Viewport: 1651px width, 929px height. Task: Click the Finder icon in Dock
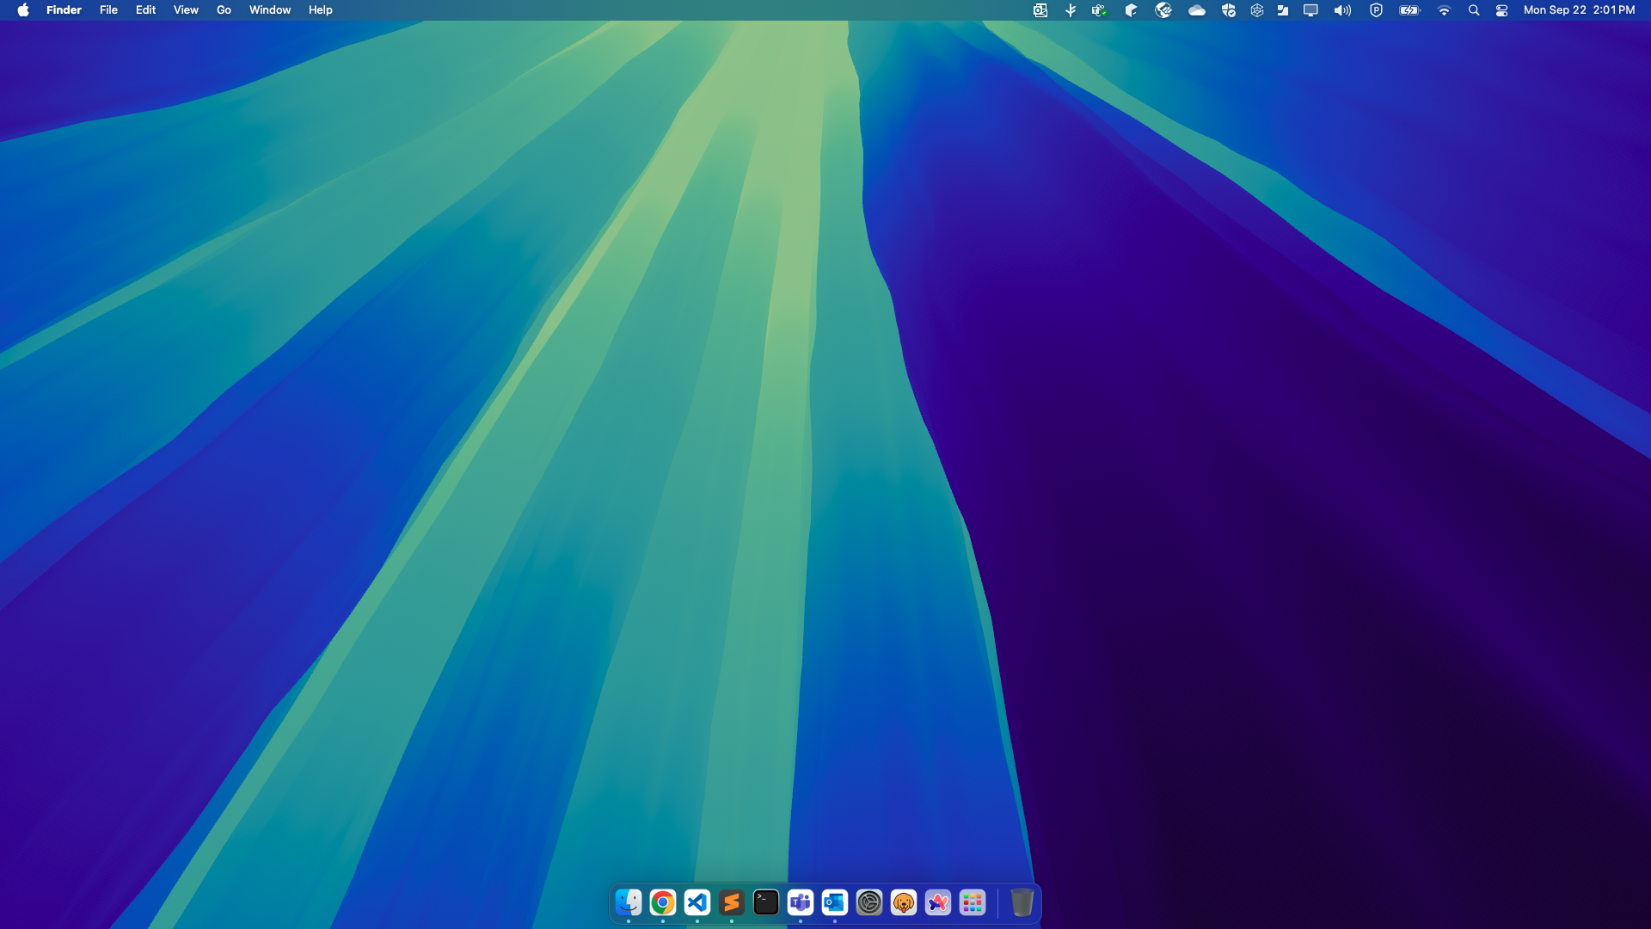click(628, 902)
